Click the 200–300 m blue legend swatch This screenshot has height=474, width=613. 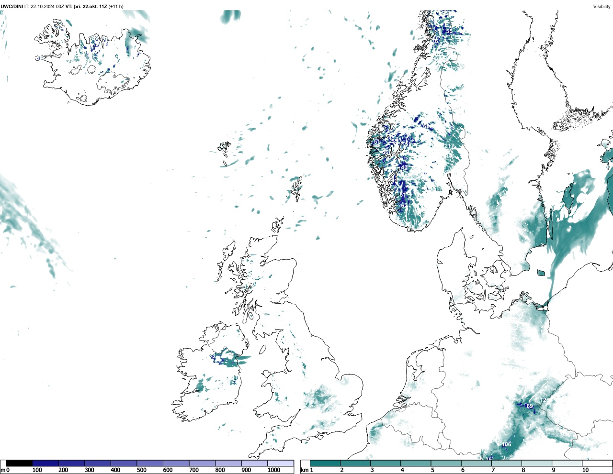(71, 463)
